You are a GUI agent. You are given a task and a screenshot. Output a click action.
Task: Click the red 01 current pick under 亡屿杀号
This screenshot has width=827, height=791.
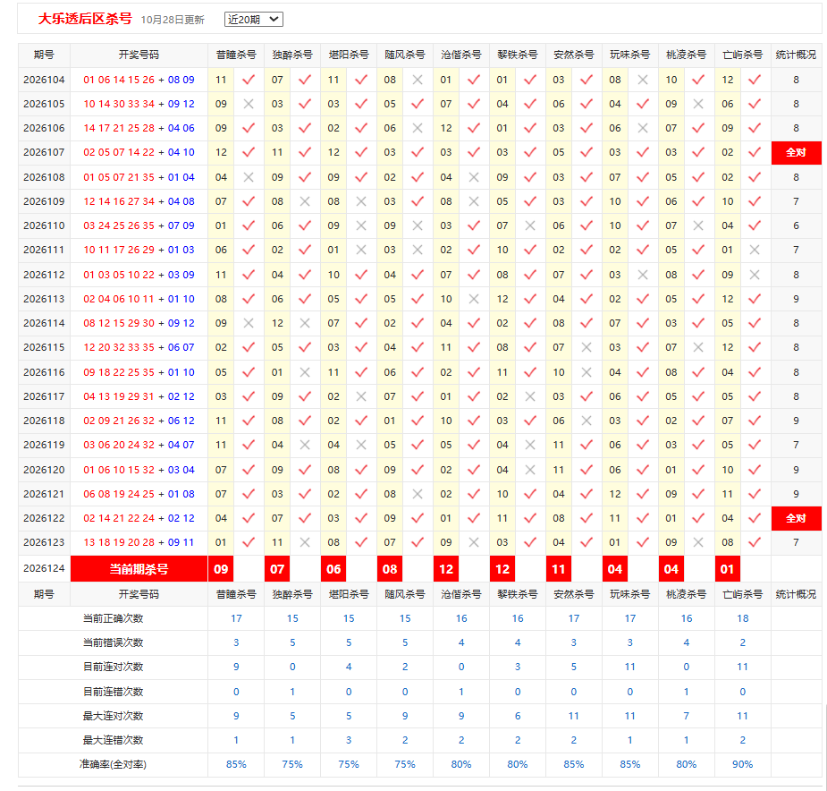click(x=728, y=569)
